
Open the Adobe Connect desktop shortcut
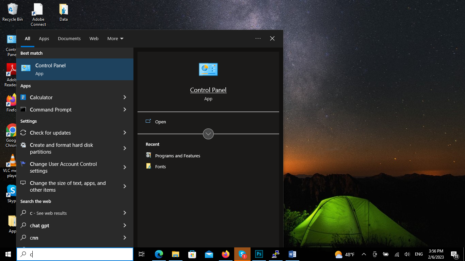point(38,15)
